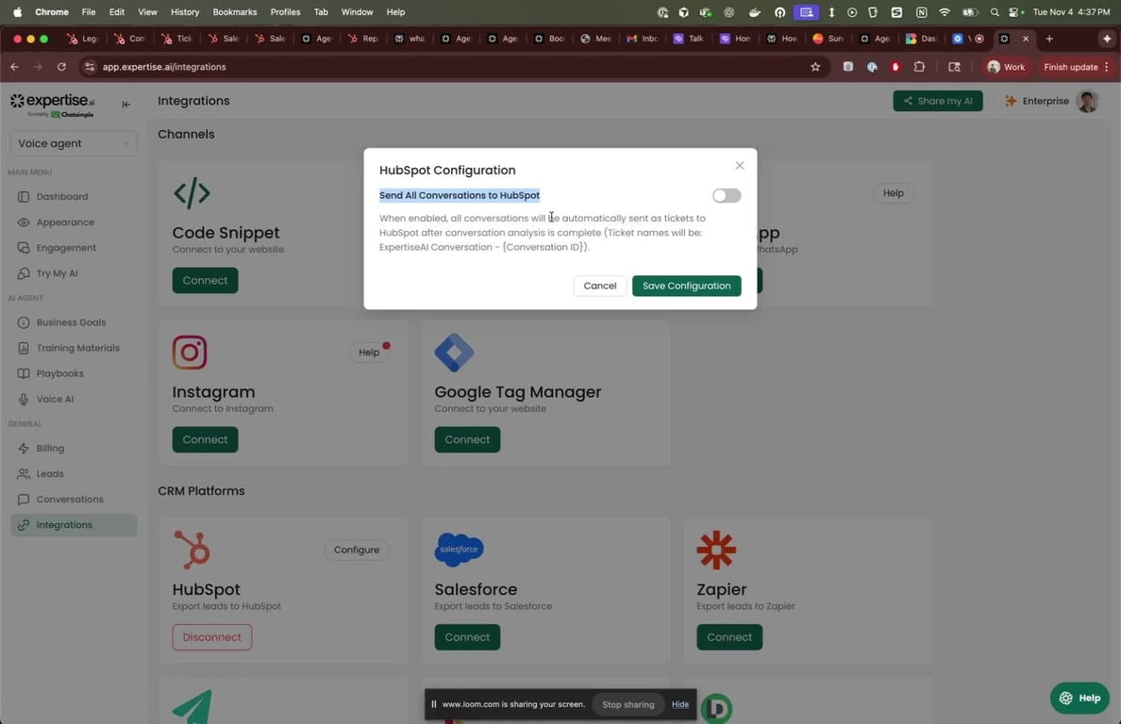The image size is (1121, 724).
Task: Open the Apple menu
Action: [x=17, y=12]
